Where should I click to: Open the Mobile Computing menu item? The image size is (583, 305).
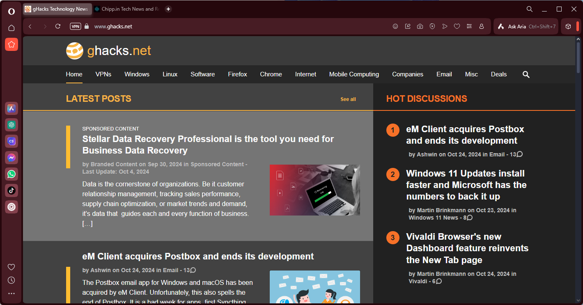click(x=354, y=74)
